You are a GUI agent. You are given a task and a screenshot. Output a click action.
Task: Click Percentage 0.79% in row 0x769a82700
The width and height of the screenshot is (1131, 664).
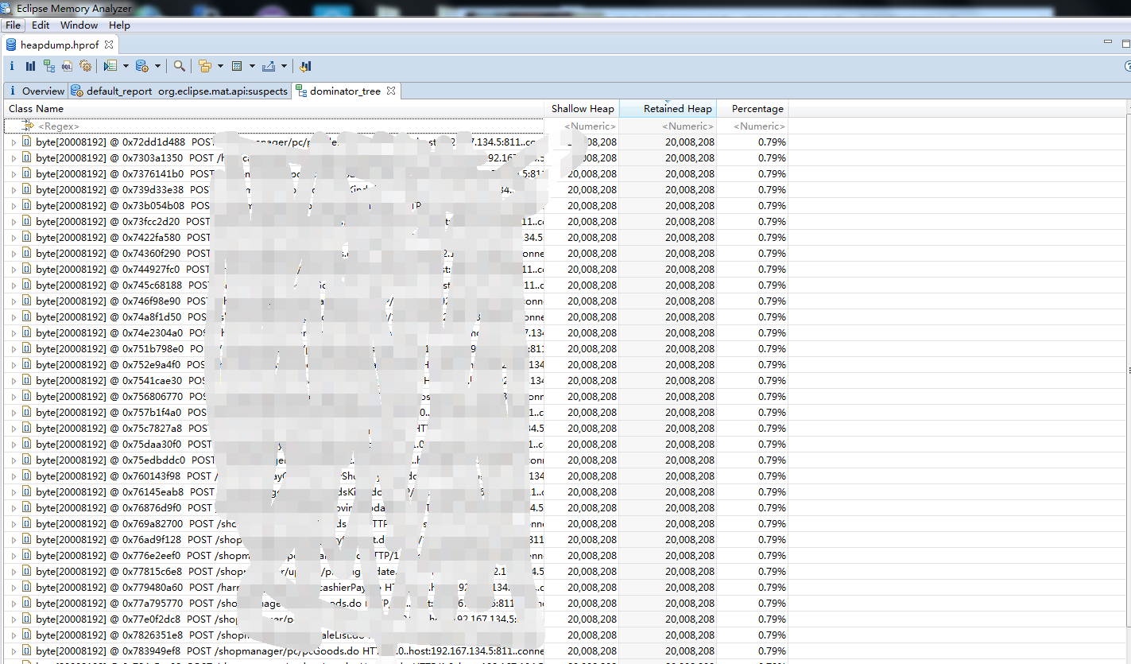tap(771, 524)
